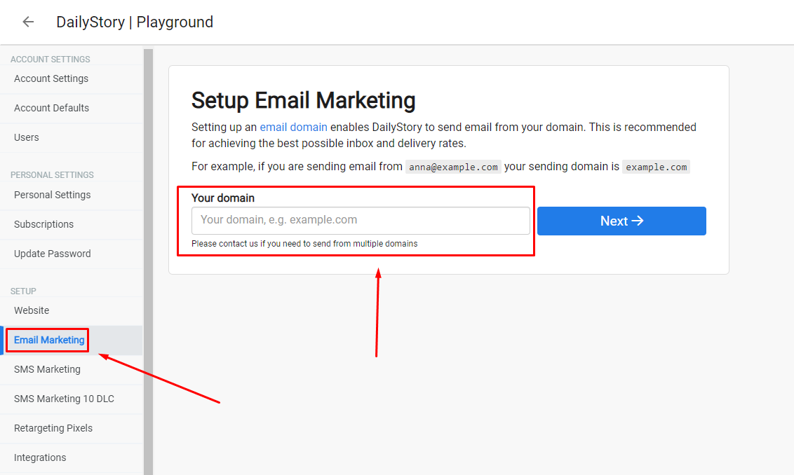Click the Setup Email Marketing heading
This screenshot has width=794, height=475.
303,100
